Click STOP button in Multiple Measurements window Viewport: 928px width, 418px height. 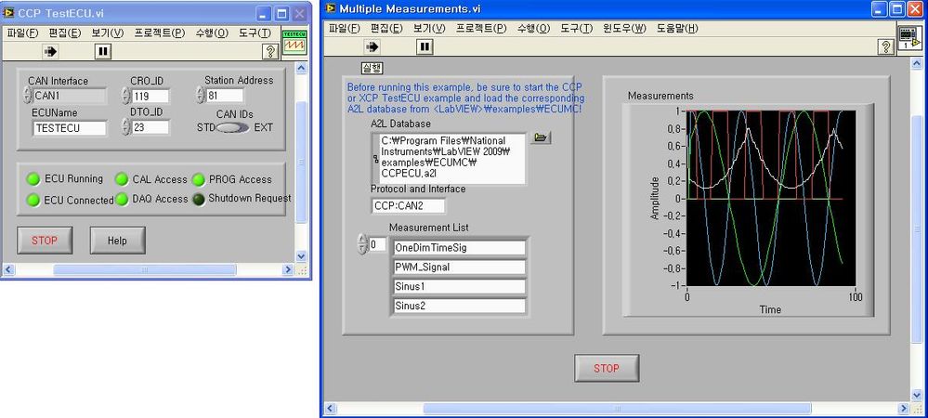pos(607,368)
